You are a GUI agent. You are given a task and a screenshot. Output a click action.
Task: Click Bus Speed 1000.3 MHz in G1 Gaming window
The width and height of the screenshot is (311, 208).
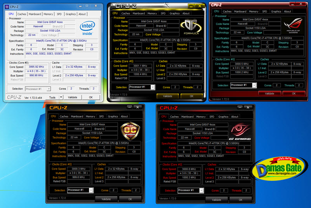[189, 177]
